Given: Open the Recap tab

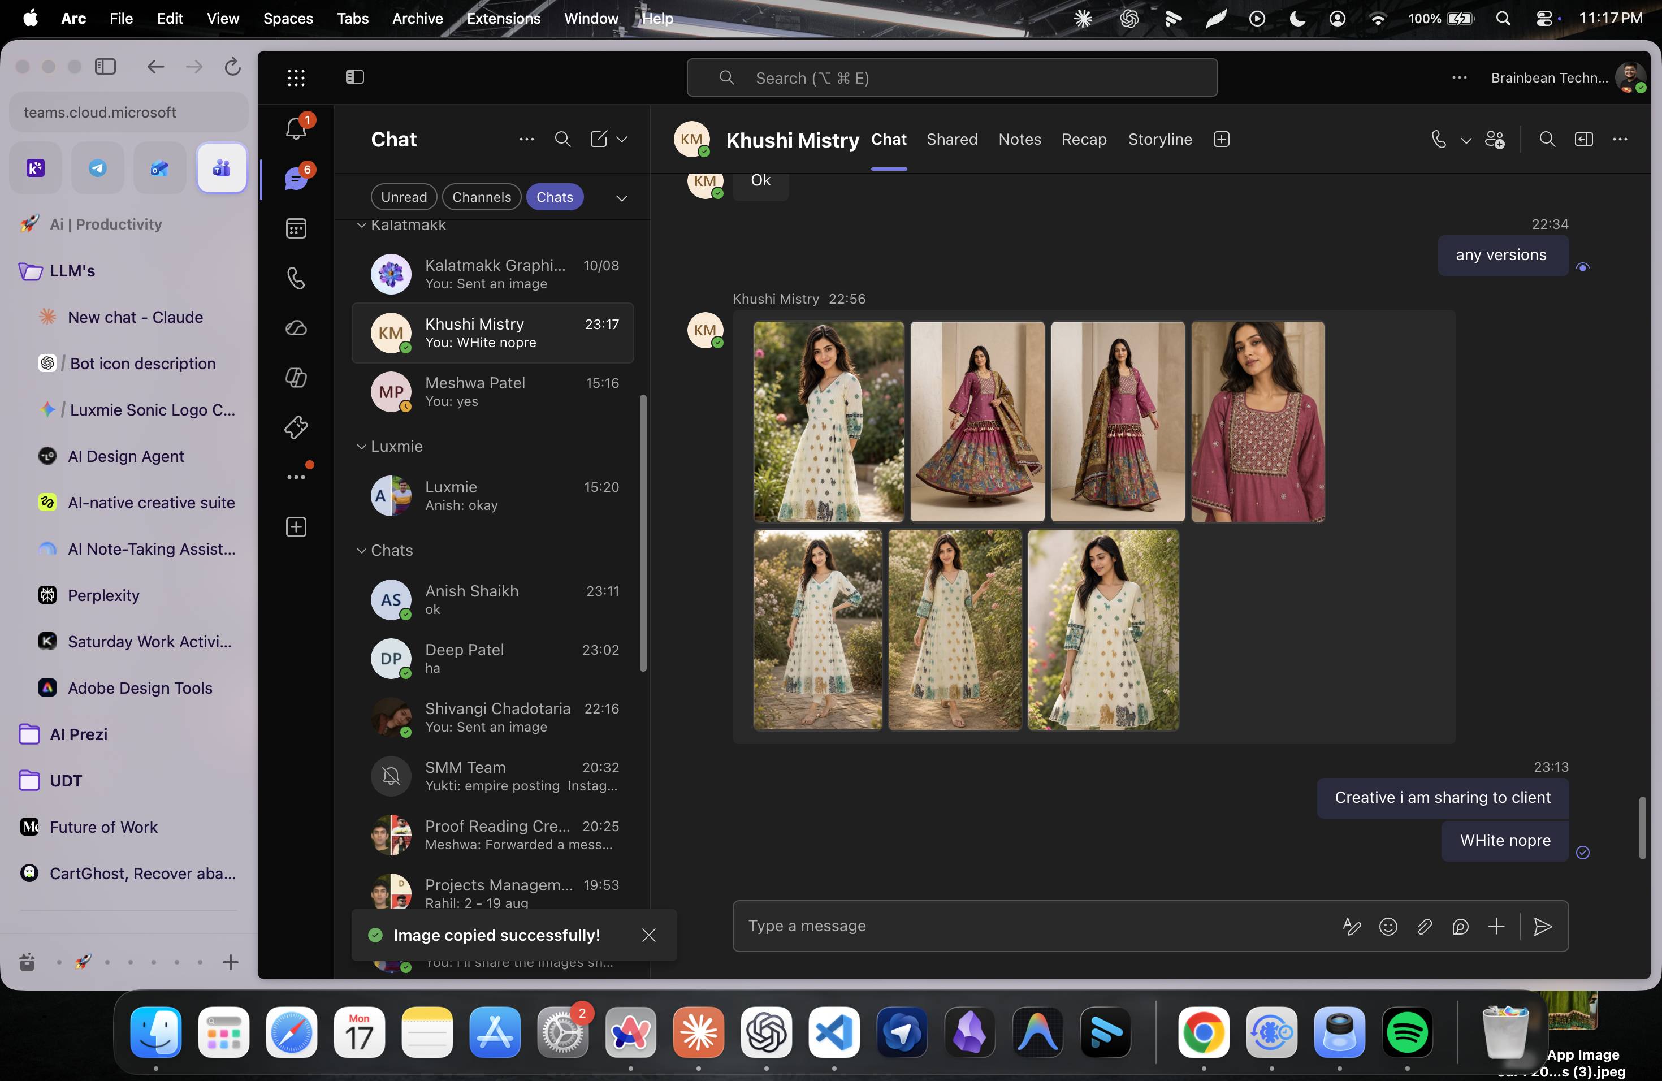Looking at the screenshot, I should coord(1084,140).
